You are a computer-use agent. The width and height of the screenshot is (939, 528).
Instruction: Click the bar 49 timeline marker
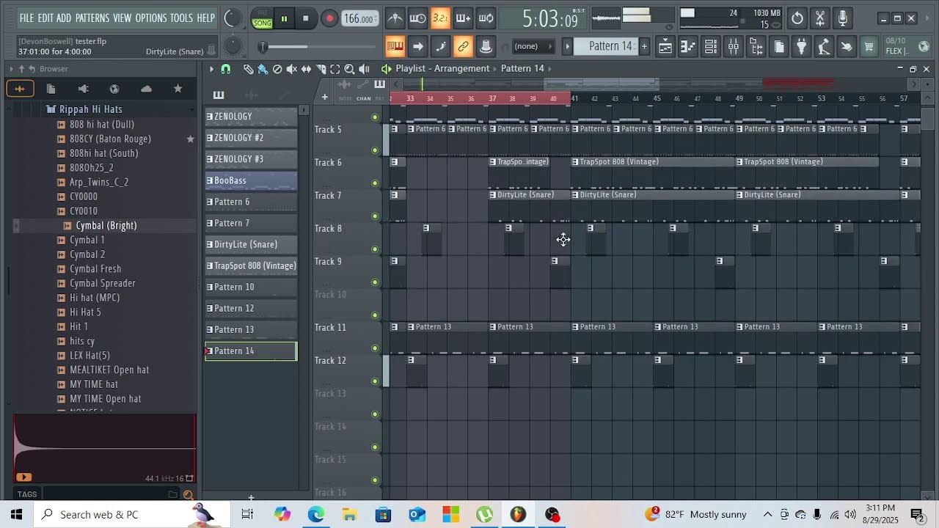pos(739,98)
